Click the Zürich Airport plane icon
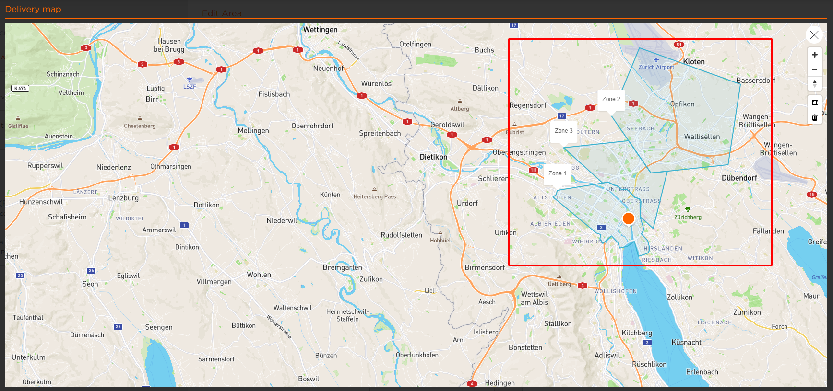The width and height of the screenshot is (833, 391). [x=656, y=60]
